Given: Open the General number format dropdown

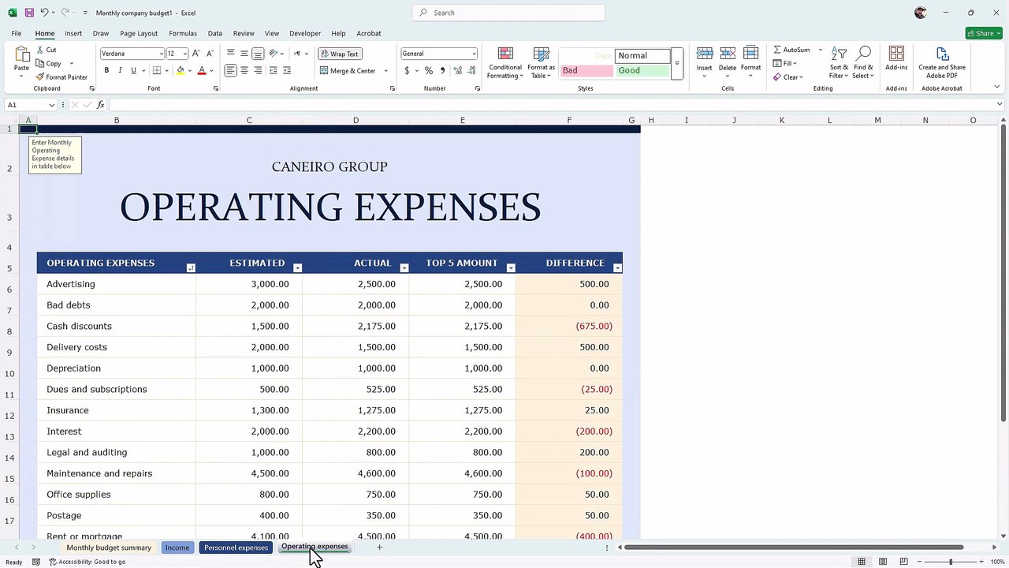Looking at the screenshot, I should coord(474,54).
